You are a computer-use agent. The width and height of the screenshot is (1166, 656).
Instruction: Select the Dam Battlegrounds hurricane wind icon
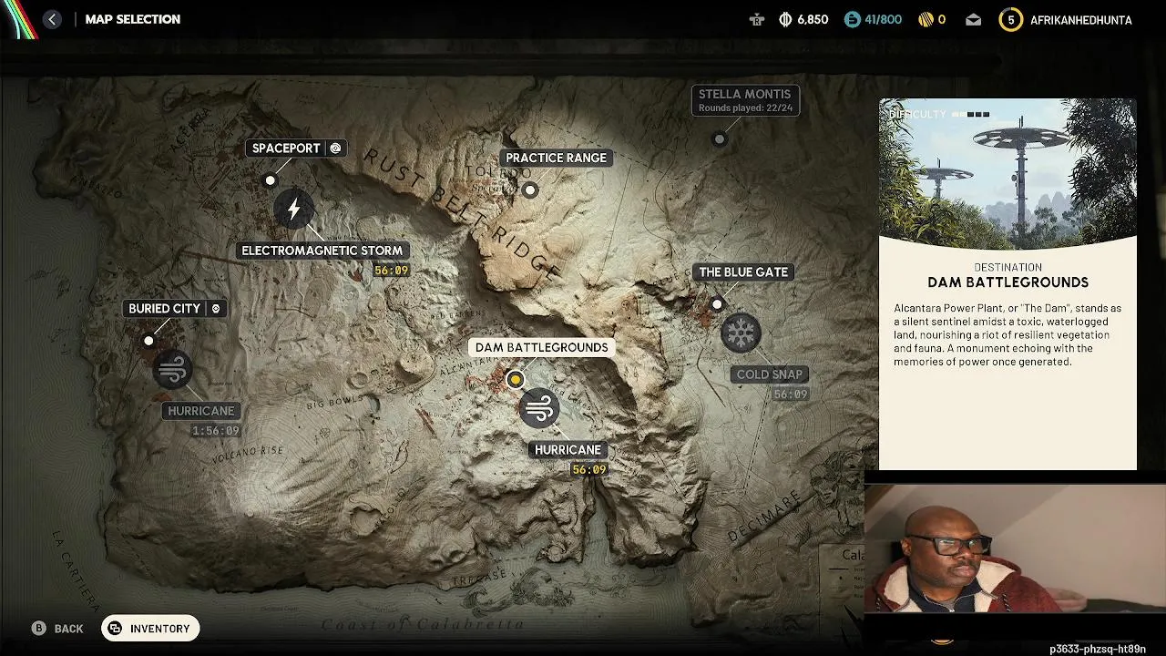[538, 408]
